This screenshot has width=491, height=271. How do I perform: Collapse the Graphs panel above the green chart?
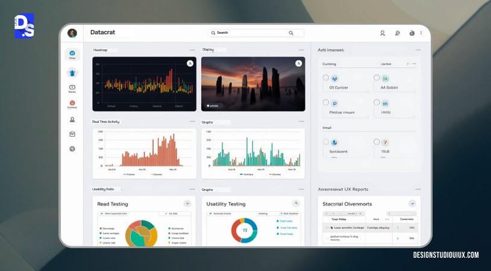point(301,122)
